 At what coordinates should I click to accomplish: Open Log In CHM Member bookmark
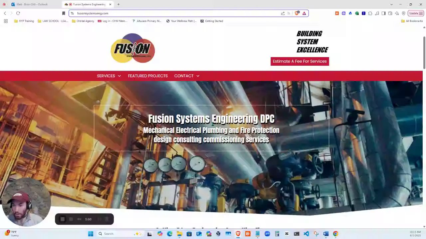pos(112,21)
